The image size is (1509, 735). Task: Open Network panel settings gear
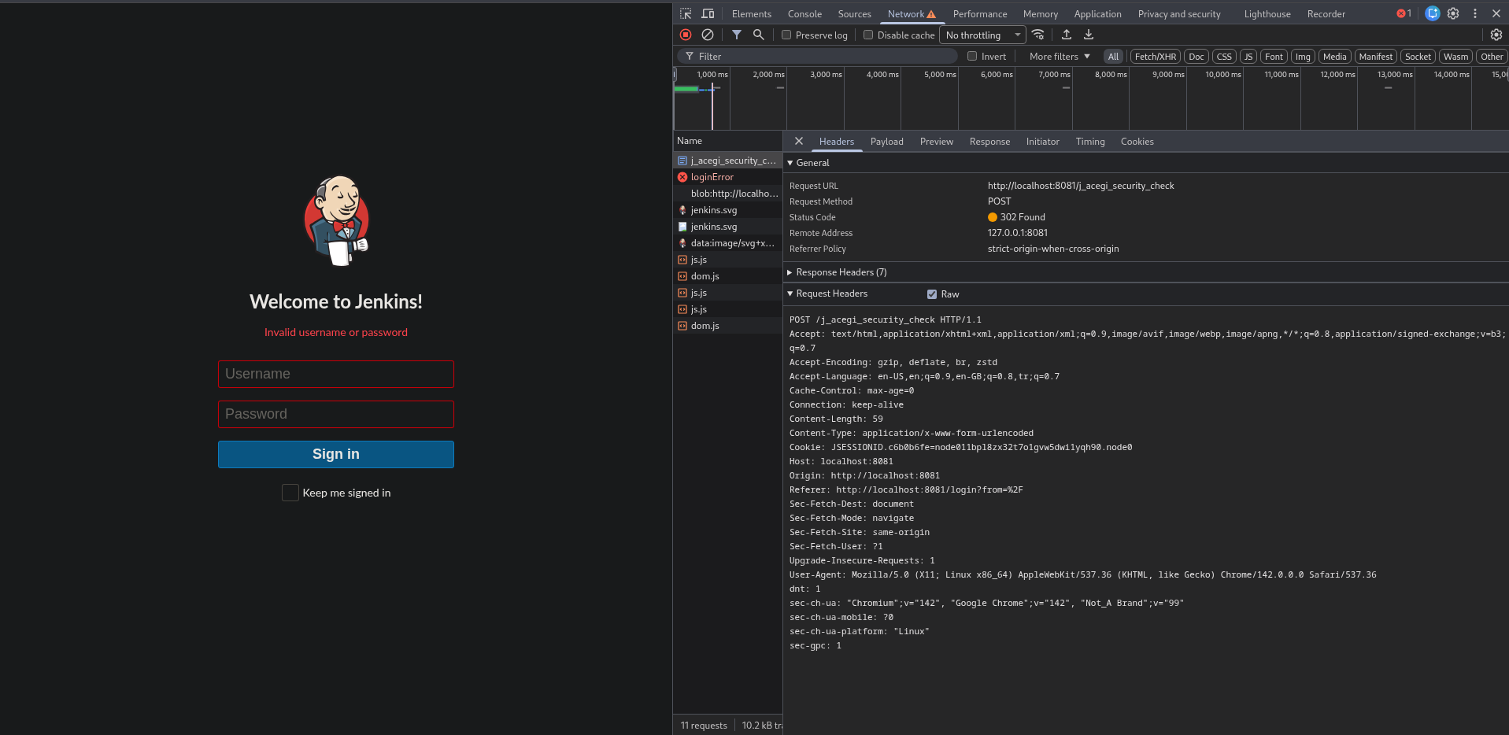point(1496,35)
